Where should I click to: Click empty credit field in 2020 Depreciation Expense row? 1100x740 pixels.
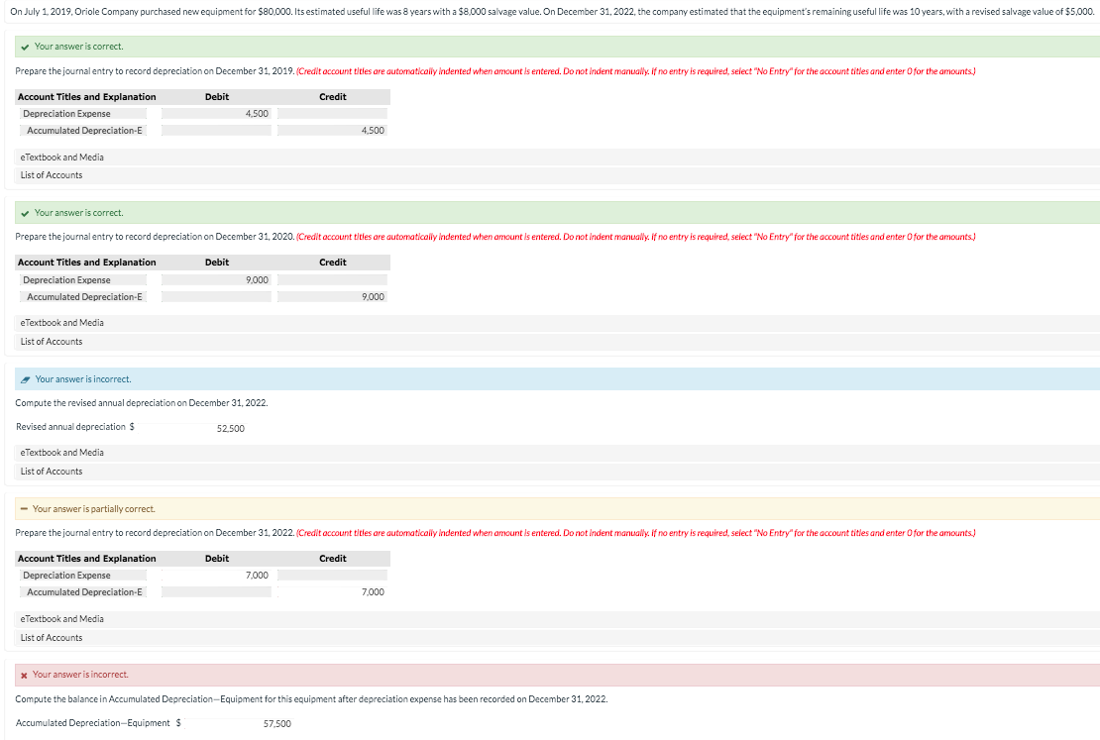[x=333, y=280]
